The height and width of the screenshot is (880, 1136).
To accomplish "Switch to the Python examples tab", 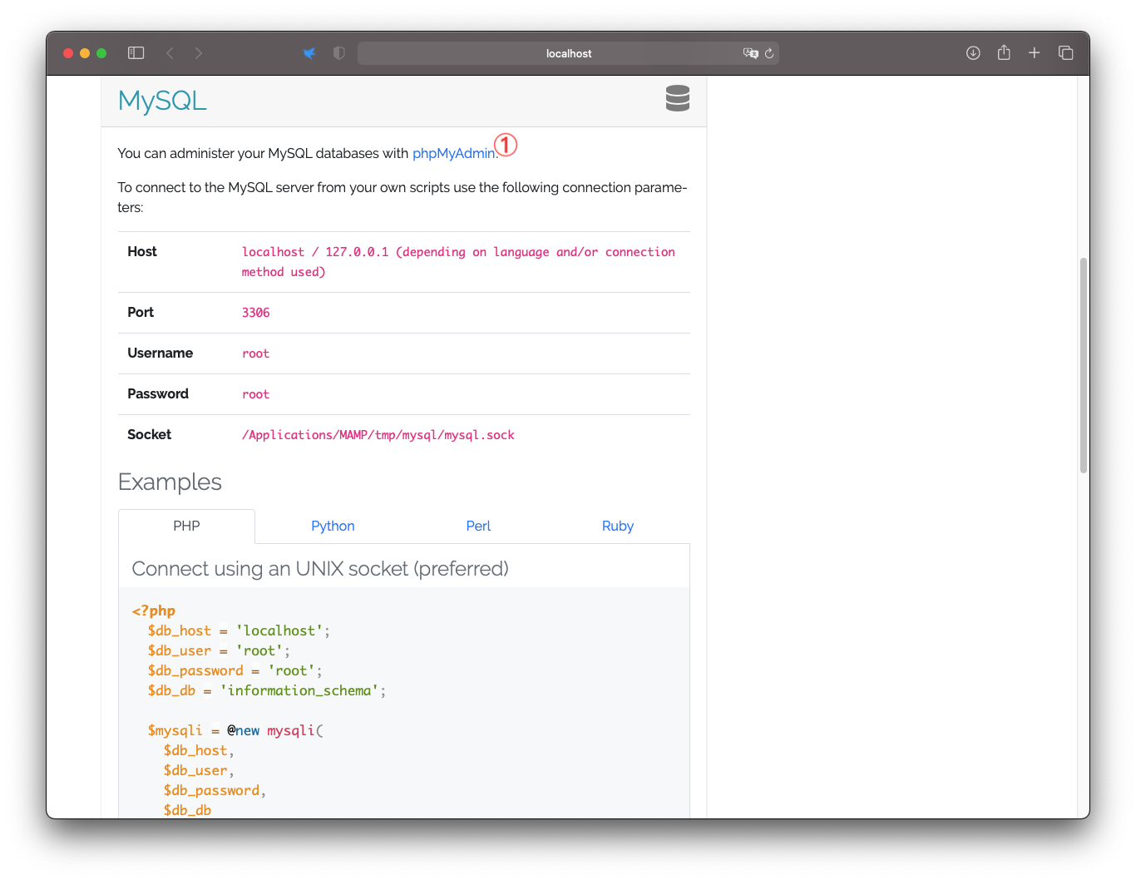I will click(333, 526).
